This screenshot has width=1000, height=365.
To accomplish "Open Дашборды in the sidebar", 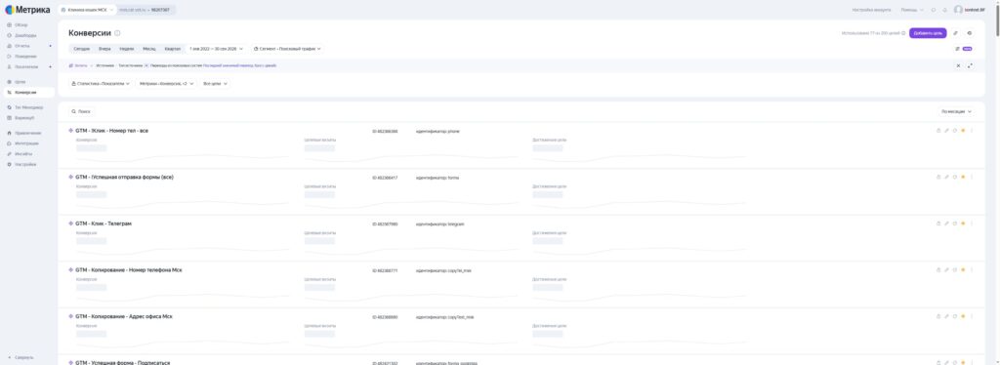I will click(25, 36).
